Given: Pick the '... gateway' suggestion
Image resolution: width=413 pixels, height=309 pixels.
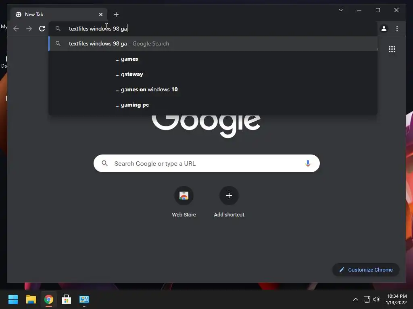Looking at the screenshot, I should tap(213, 74).
